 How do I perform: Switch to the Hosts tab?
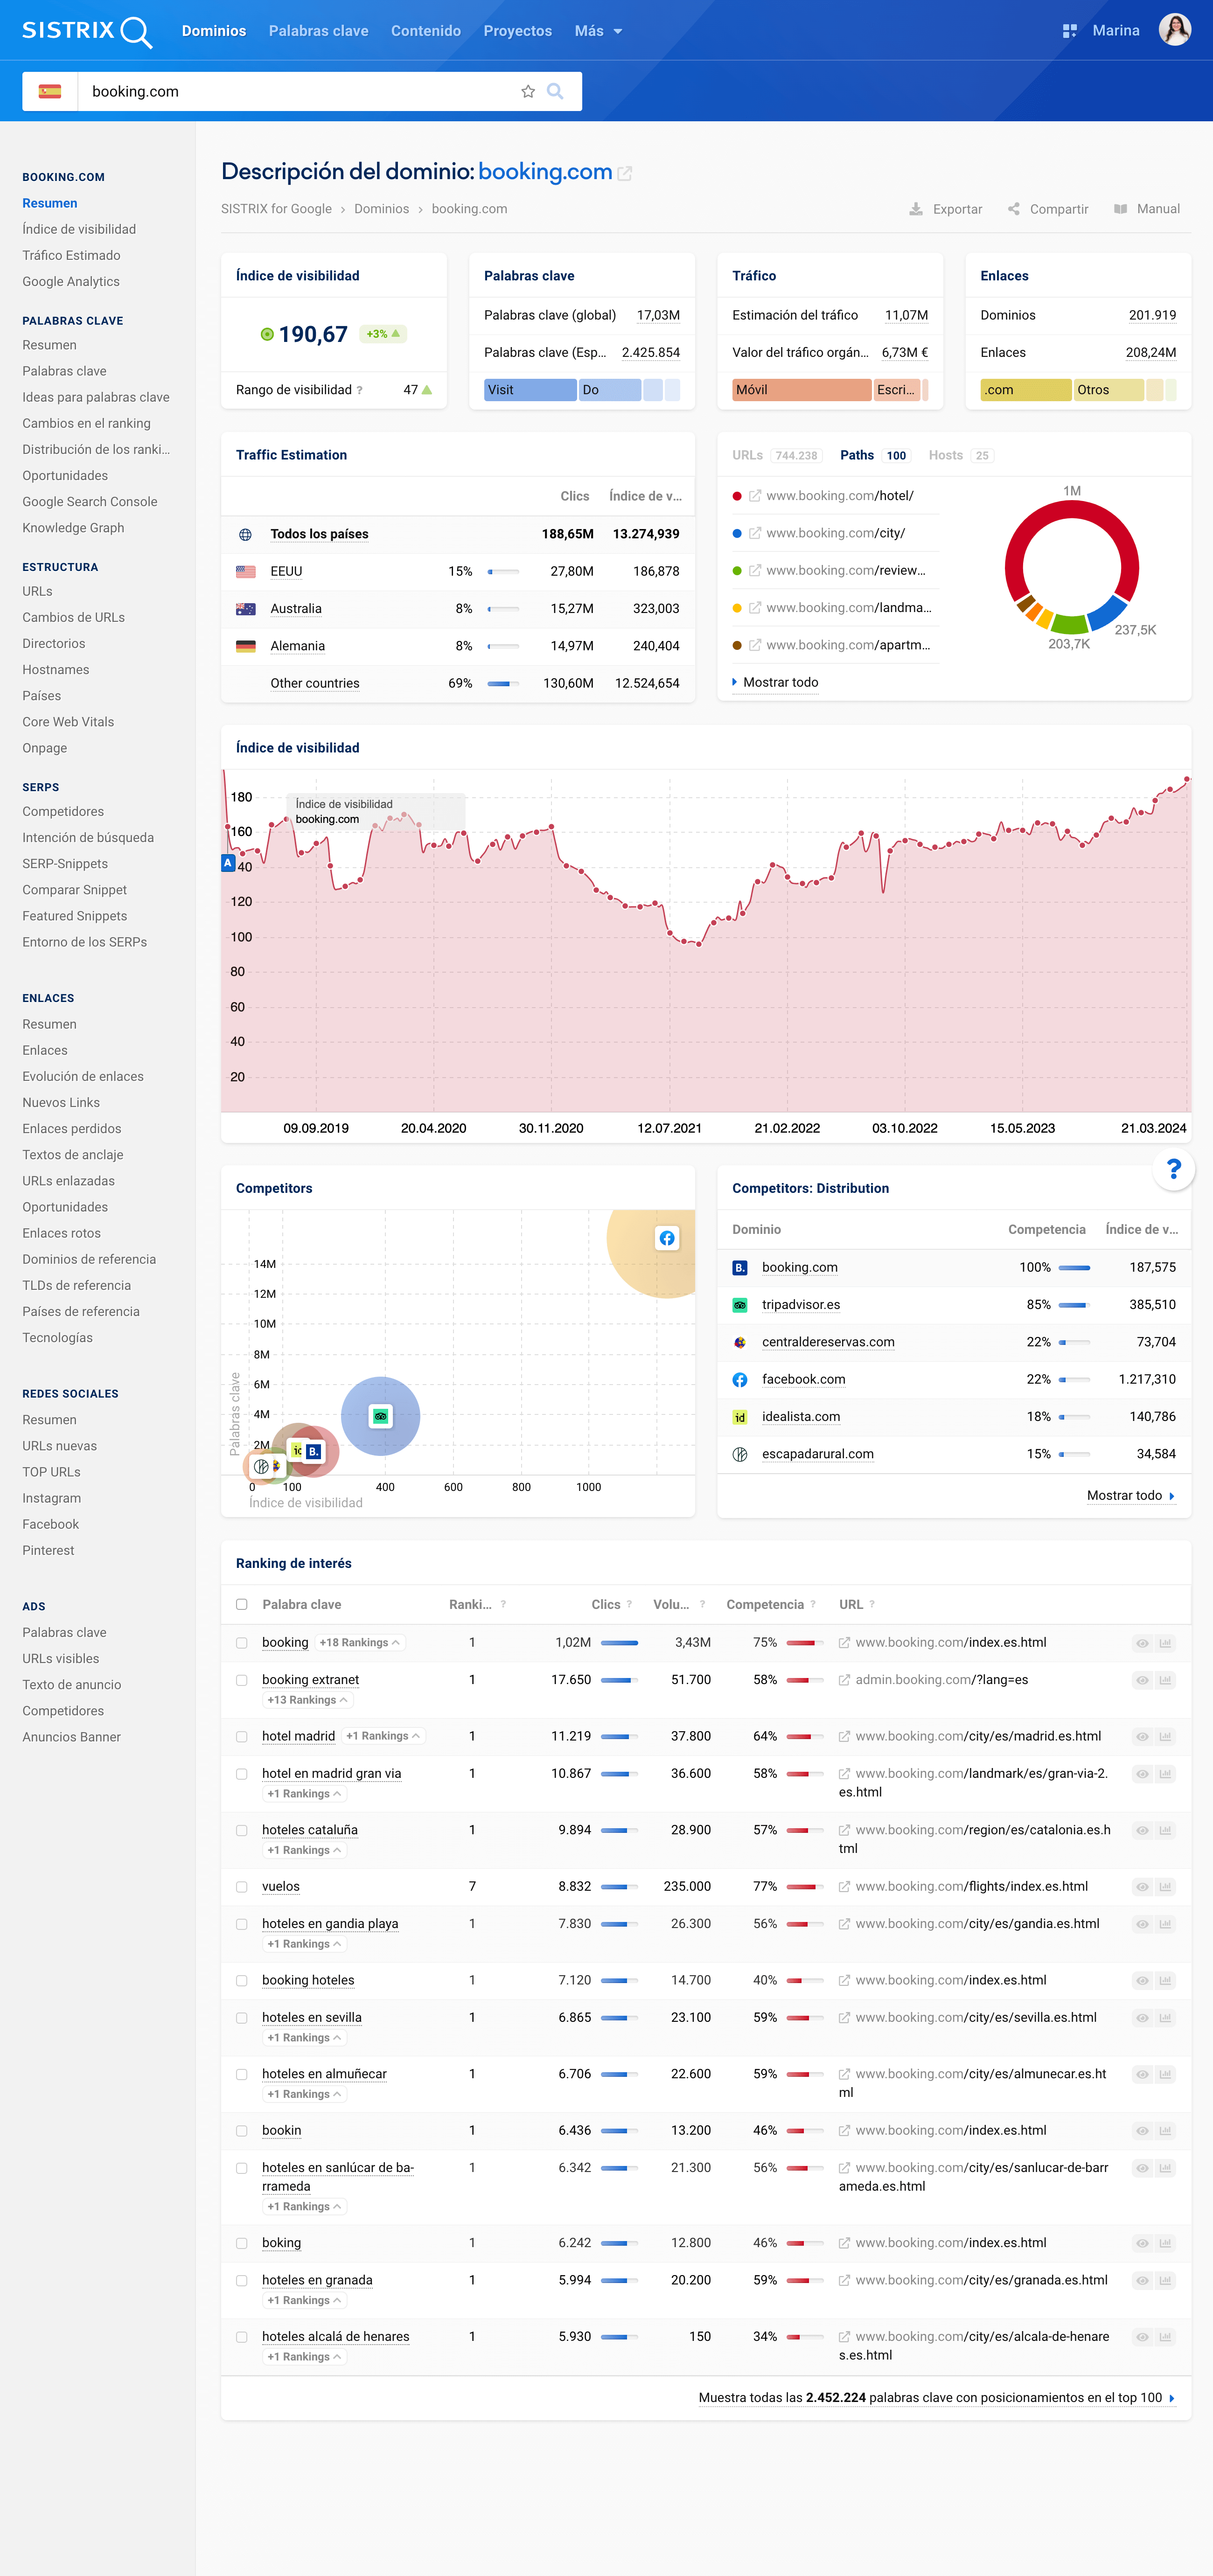point(946,455)
